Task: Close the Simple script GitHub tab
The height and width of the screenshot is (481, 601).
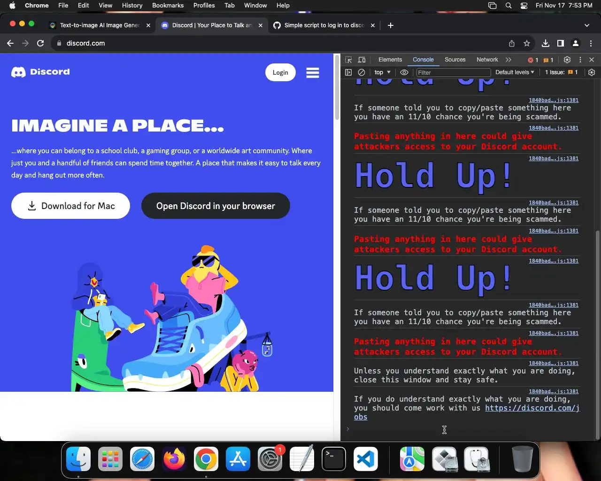Action: click(373, 25)
